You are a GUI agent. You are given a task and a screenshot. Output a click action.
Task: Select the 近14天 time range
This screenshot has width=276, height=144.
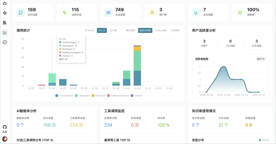pyautogui.click(x=102, y=30)
